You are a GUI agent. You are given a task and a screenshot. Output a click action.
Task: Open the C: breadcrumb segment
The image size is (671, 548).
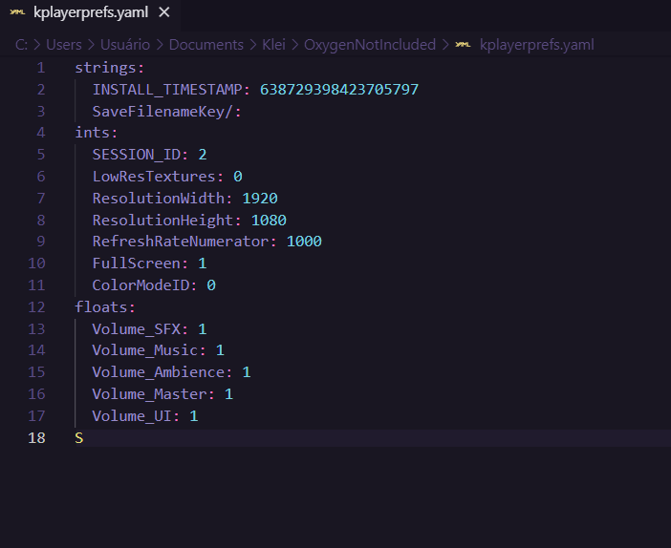click(21, 45)
